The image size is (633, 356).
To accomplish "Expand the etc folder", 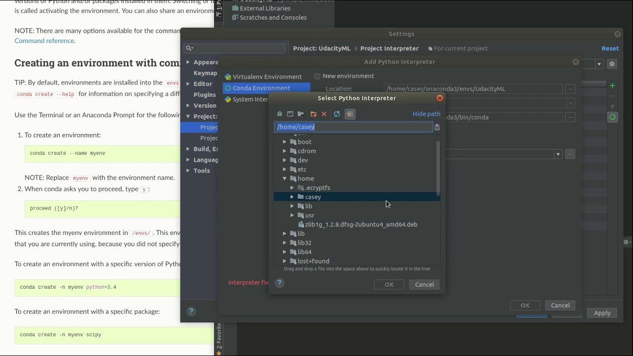I will pyautogui.click(x=284, y=170).
